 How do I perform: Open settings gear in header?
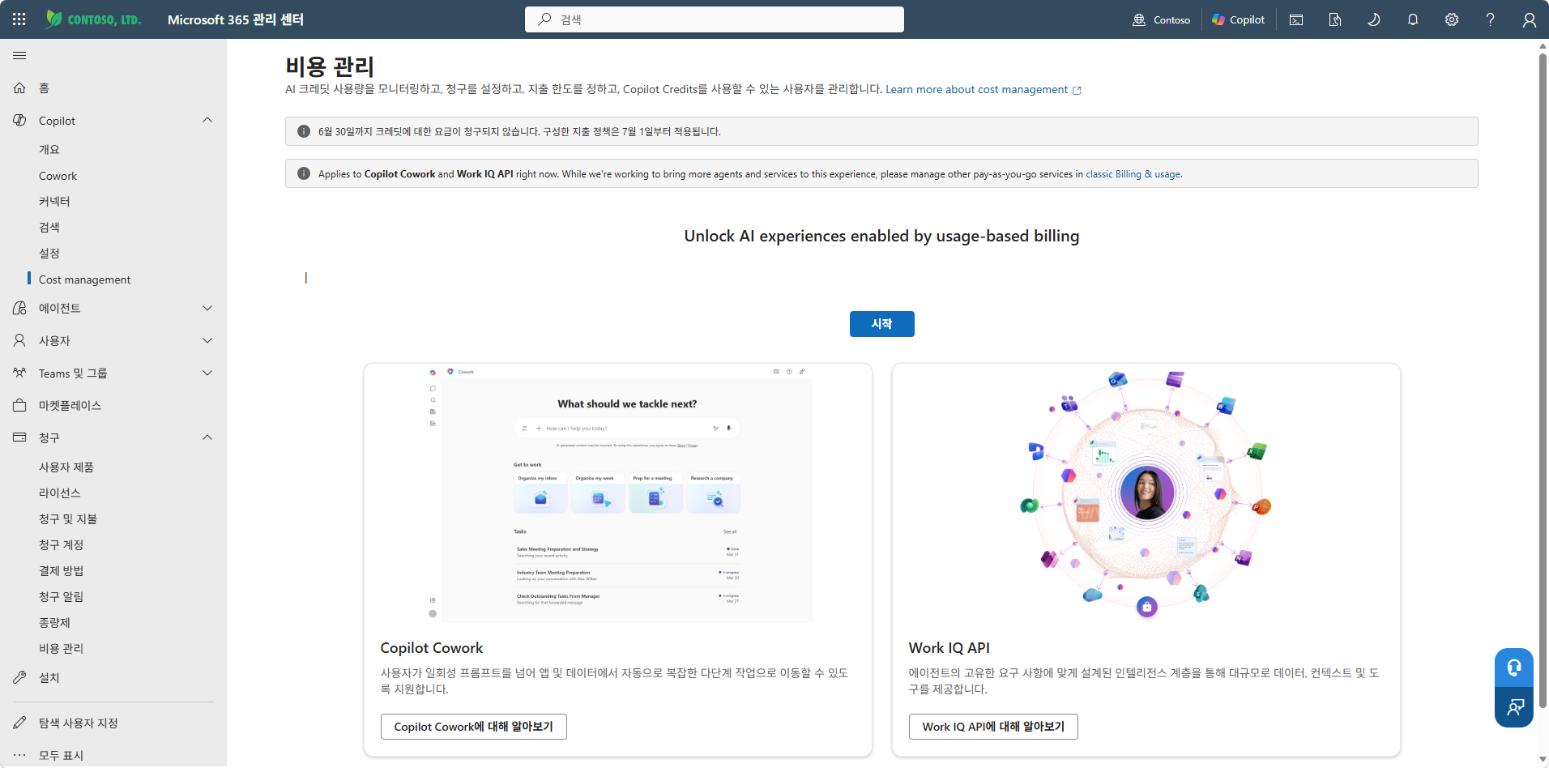tap(1452, 19)
